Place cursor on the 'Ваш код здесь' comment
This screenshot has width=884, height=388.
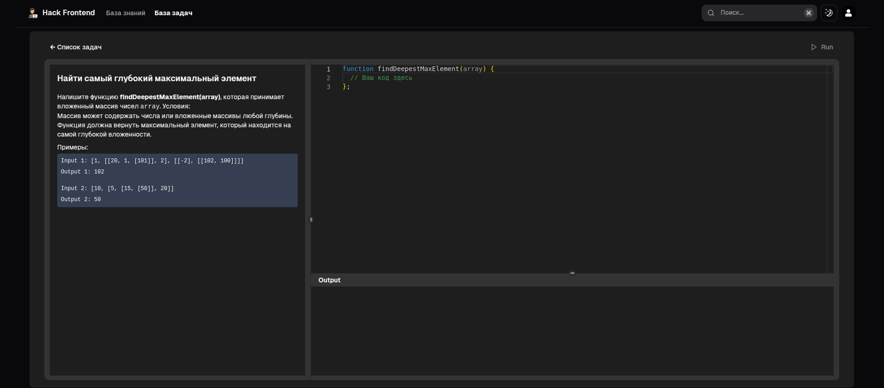381,78
